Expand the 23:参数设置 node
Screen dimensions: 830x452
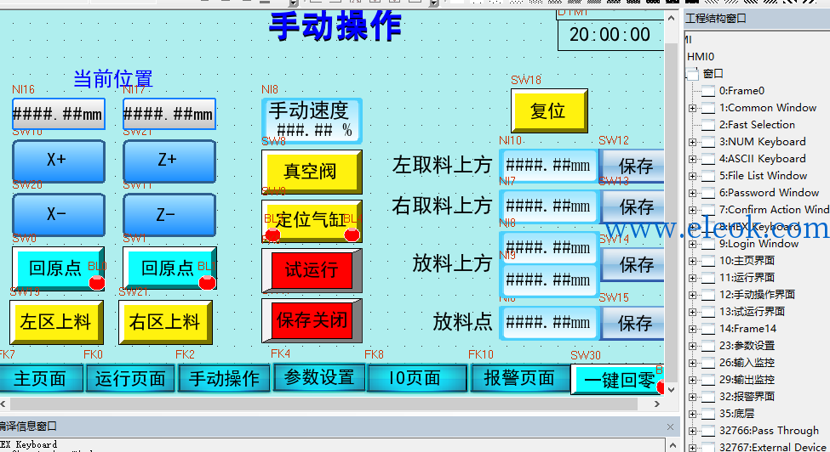coord(692,346)
